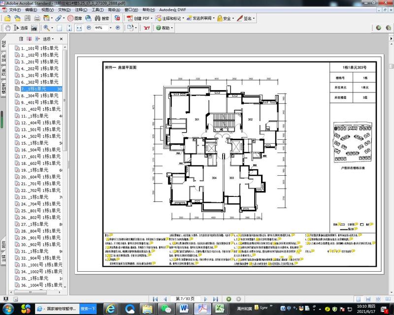The height and width of the screenshot is (315, 394).
Task: Switch to Continuous Facing layout
Action: point(378,299)
